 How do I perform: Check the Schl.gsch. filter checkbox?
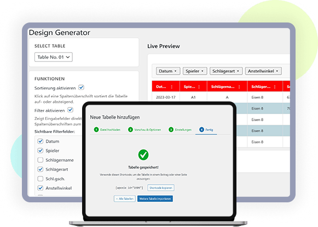point(41,179)
